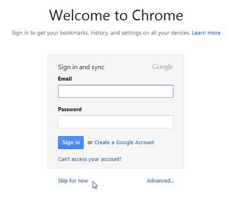Viewport: 227px width, 200px height.
Task: Click the word sync in the card title
Action: click(98, 67)
